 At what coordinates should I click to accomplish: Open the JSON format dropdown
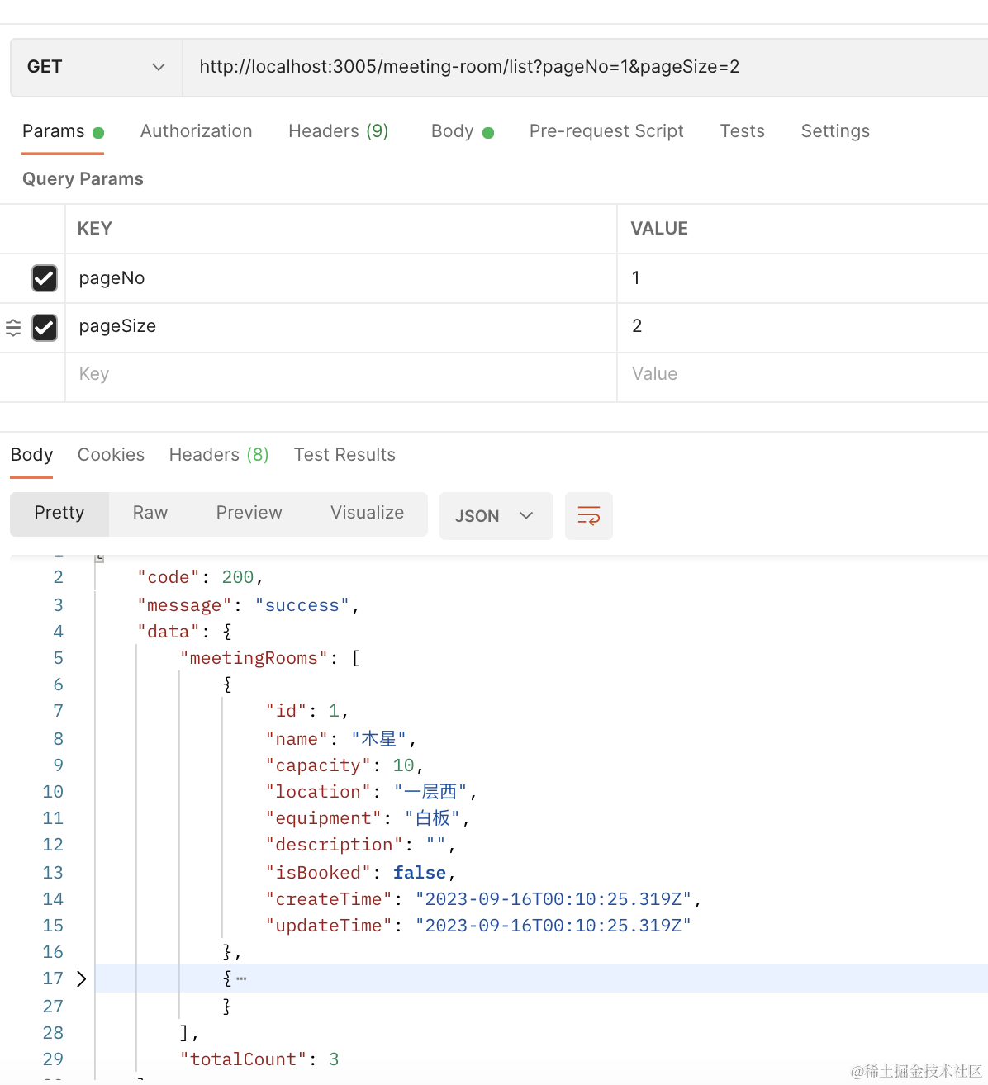[x=495, y=516]
